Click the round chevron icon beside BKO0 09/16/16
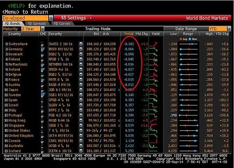This screenshot has width=234, height=168. coord(81,49)
